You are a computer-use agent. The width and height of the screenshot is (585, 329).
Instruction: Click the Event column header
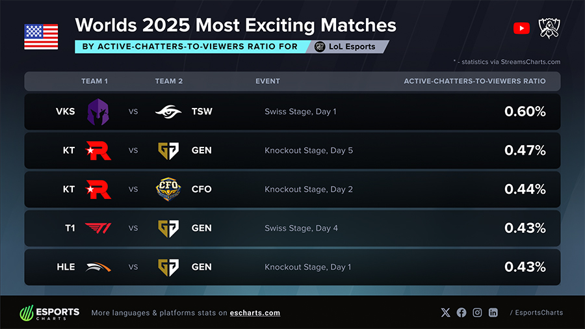[x=268, y=81]
